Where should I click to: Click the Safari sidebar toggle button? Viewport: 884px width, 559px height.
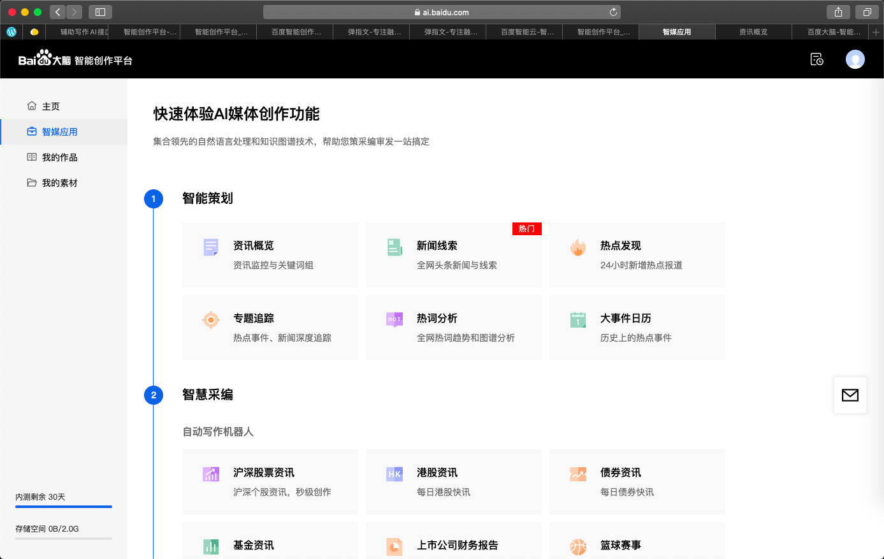point(100,12)
